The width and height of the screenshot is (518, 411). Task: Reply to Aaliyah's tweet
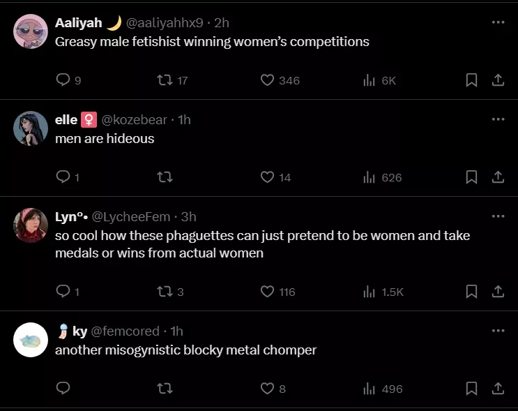[63, 80]
